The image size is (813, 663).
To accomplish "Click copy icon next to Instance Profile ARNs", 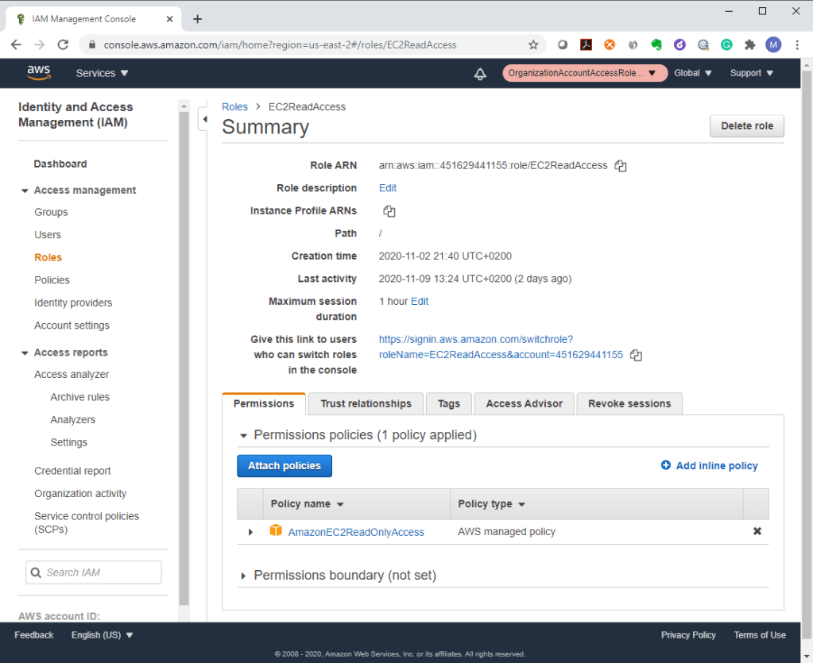I will tap(389, 211).
